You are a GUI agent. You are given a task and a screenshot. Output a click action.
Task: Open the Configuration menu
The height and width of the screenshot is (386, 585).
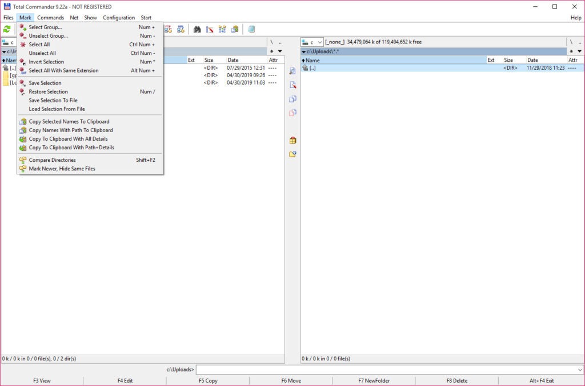(119, 18)
